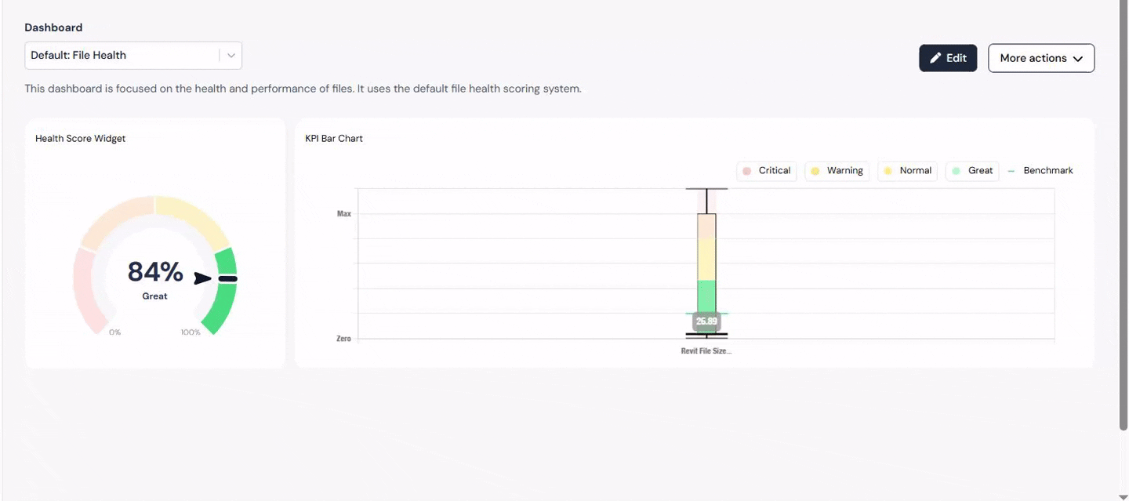Image resolution: width=1129 pixels, height=501 pixels.
Task: Click the KPI Bar Chart title
Action: (x=334, y=139)
